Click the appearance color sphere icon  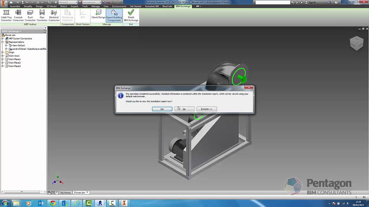coord(80,2)
